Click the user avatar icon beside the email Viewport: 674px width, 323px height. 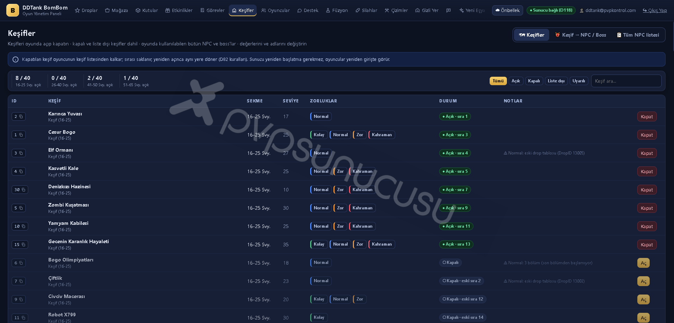[x=582, y=11]
